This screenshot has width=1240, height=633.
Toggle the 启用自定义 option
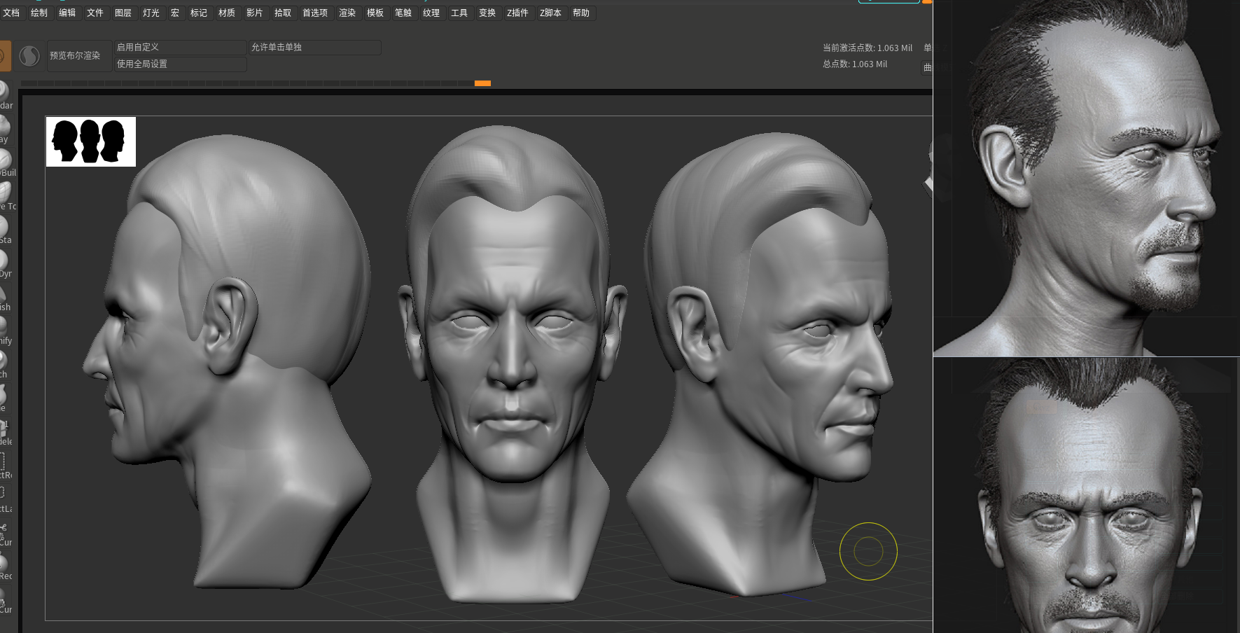[x=180, y=48]
